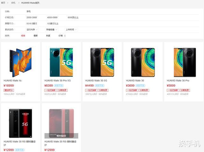Open black HUAWEI Mate 30 product image

point(143,62)
